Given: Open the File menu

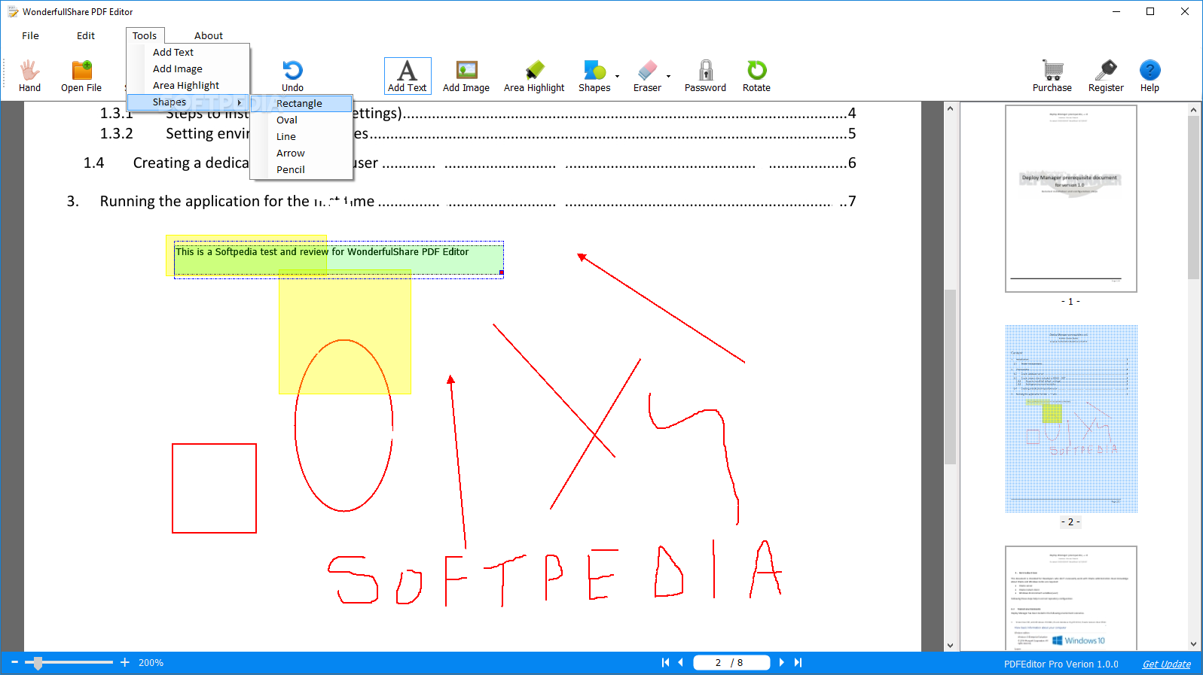Looking at the screenshot, I should [30, 35].
